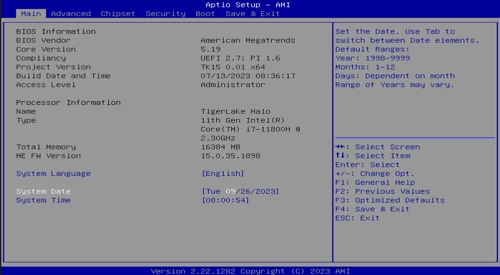
Task: Click the Project Version label
Action: [x=54, y=67]
